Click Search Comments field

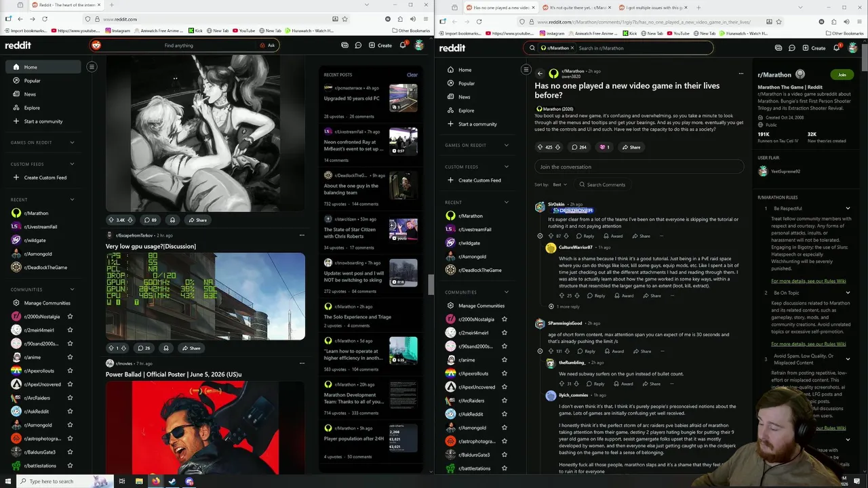603,184
